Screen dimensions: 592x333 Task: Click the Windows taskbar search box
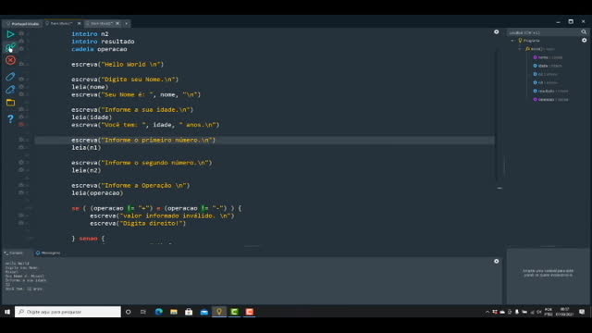click(x=68, y=312)
